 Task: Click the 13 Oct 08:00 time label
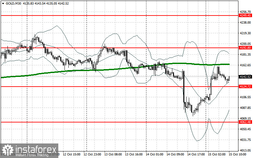tap(113, 154)
